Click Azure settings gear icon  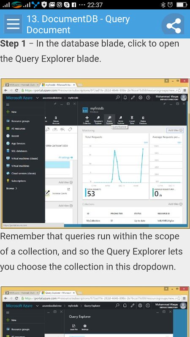pyautogui.click(x=141, y=98)
